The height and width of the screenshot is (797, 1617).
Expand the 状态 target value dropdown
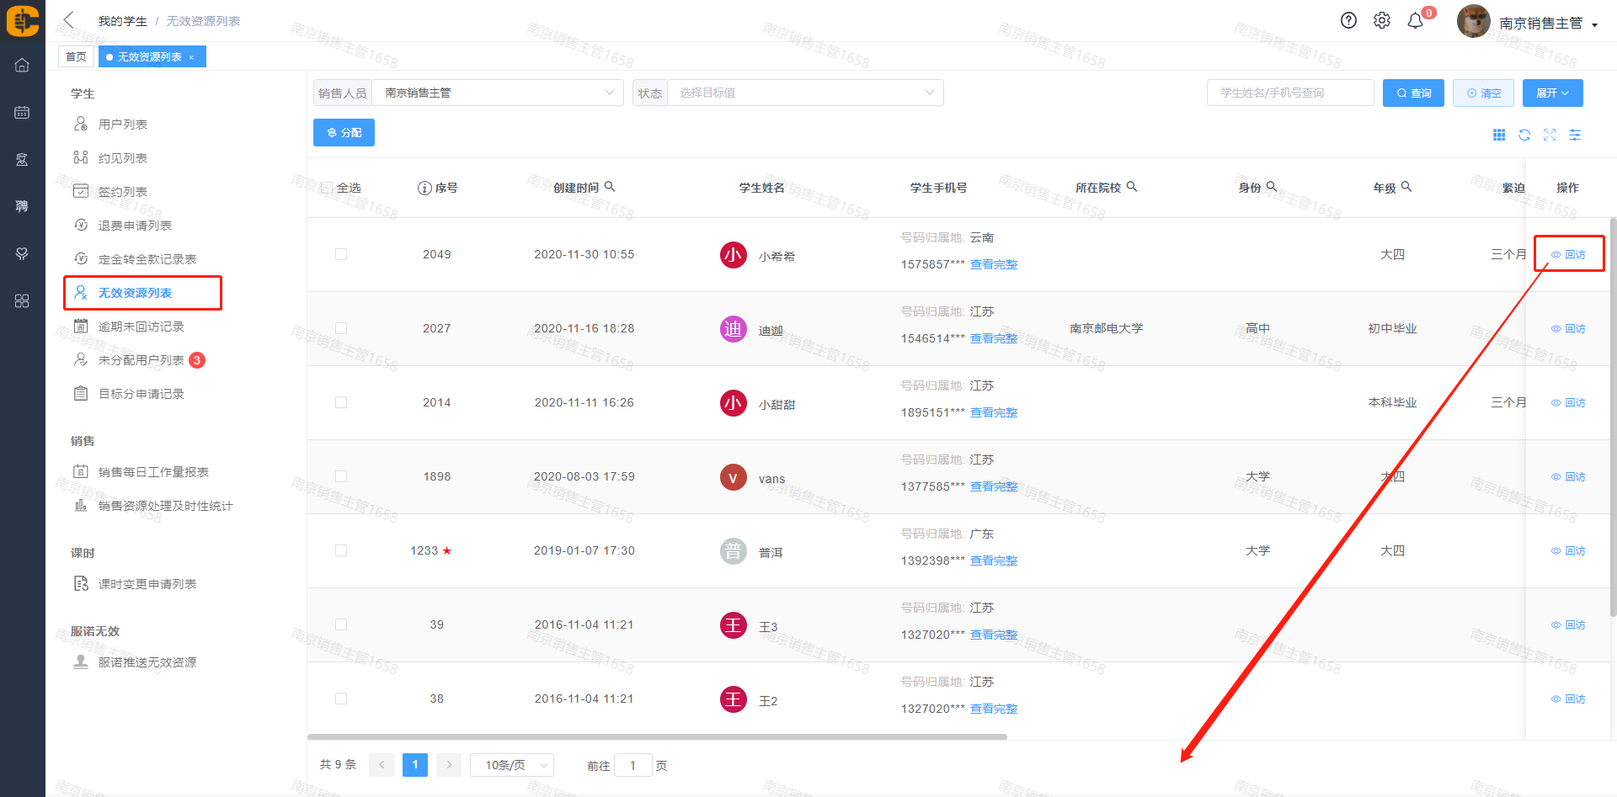point(804,93)
